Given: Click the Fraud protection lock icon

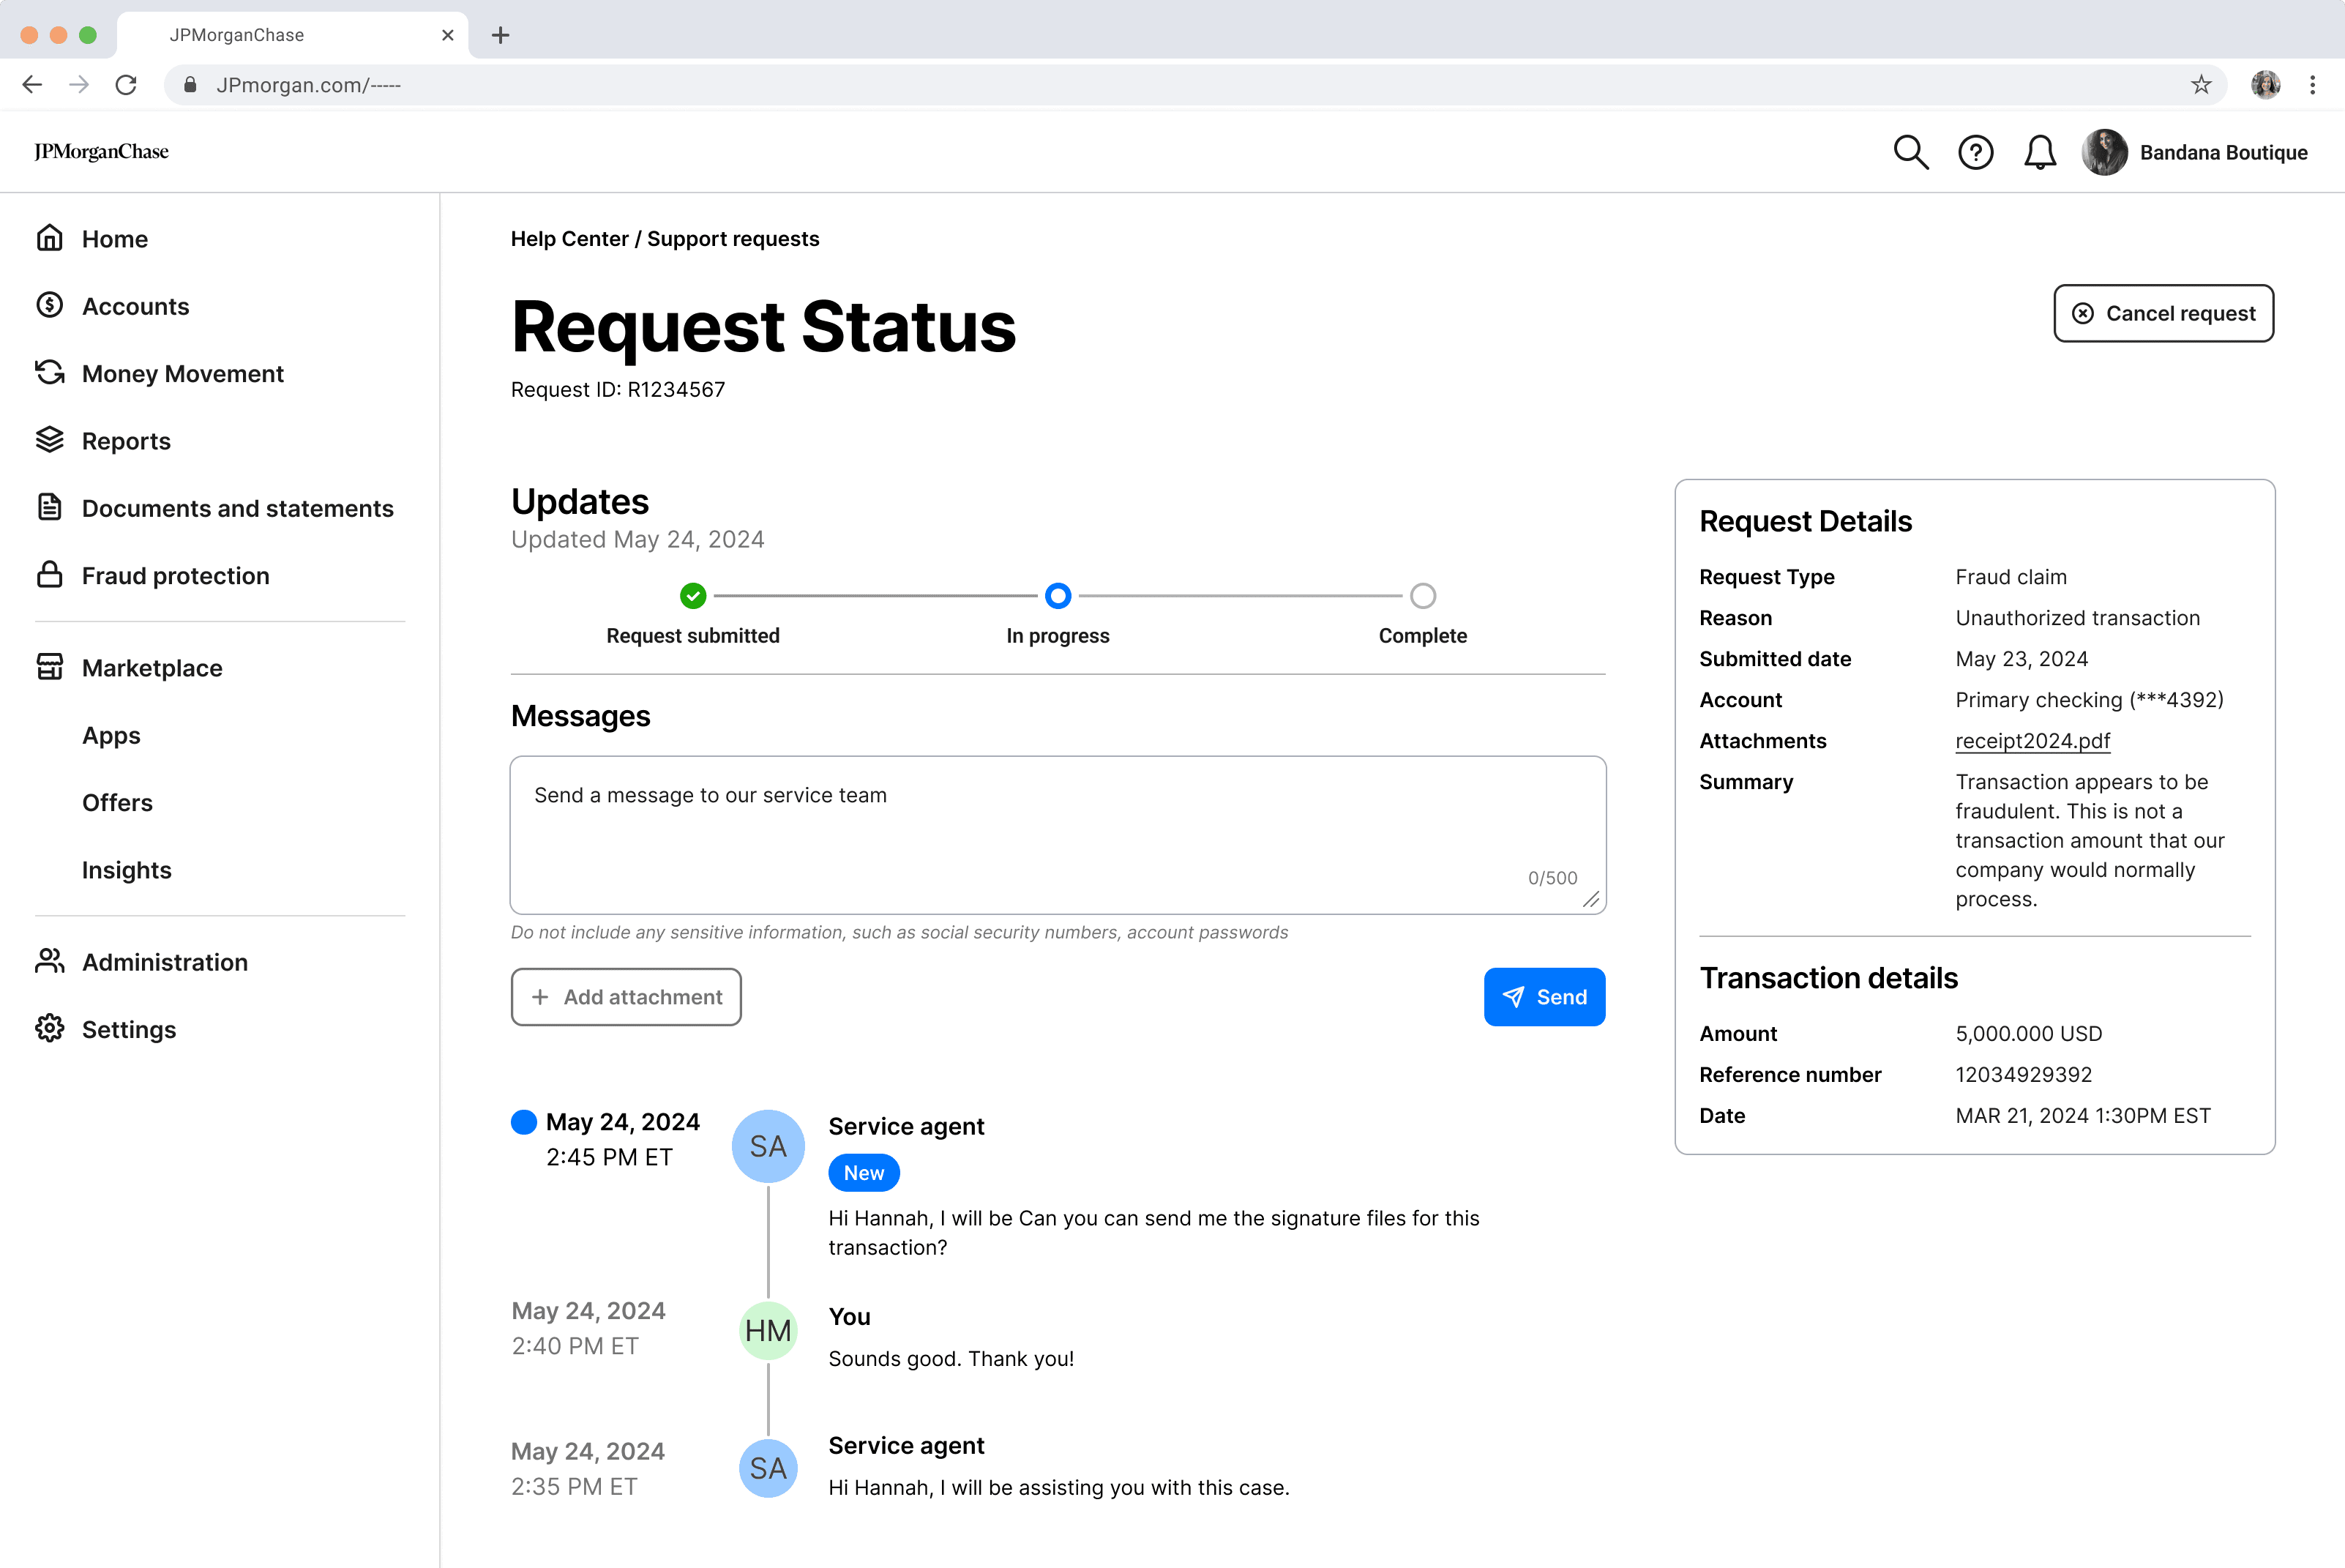Looking at the screenshot, I should 50,575.
